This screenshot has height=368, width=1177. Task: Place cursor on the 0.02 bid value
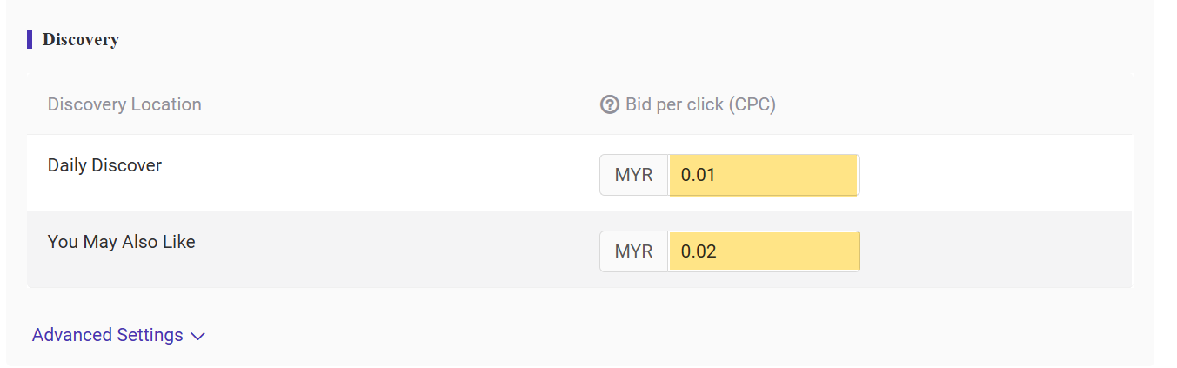click(698, 252)
